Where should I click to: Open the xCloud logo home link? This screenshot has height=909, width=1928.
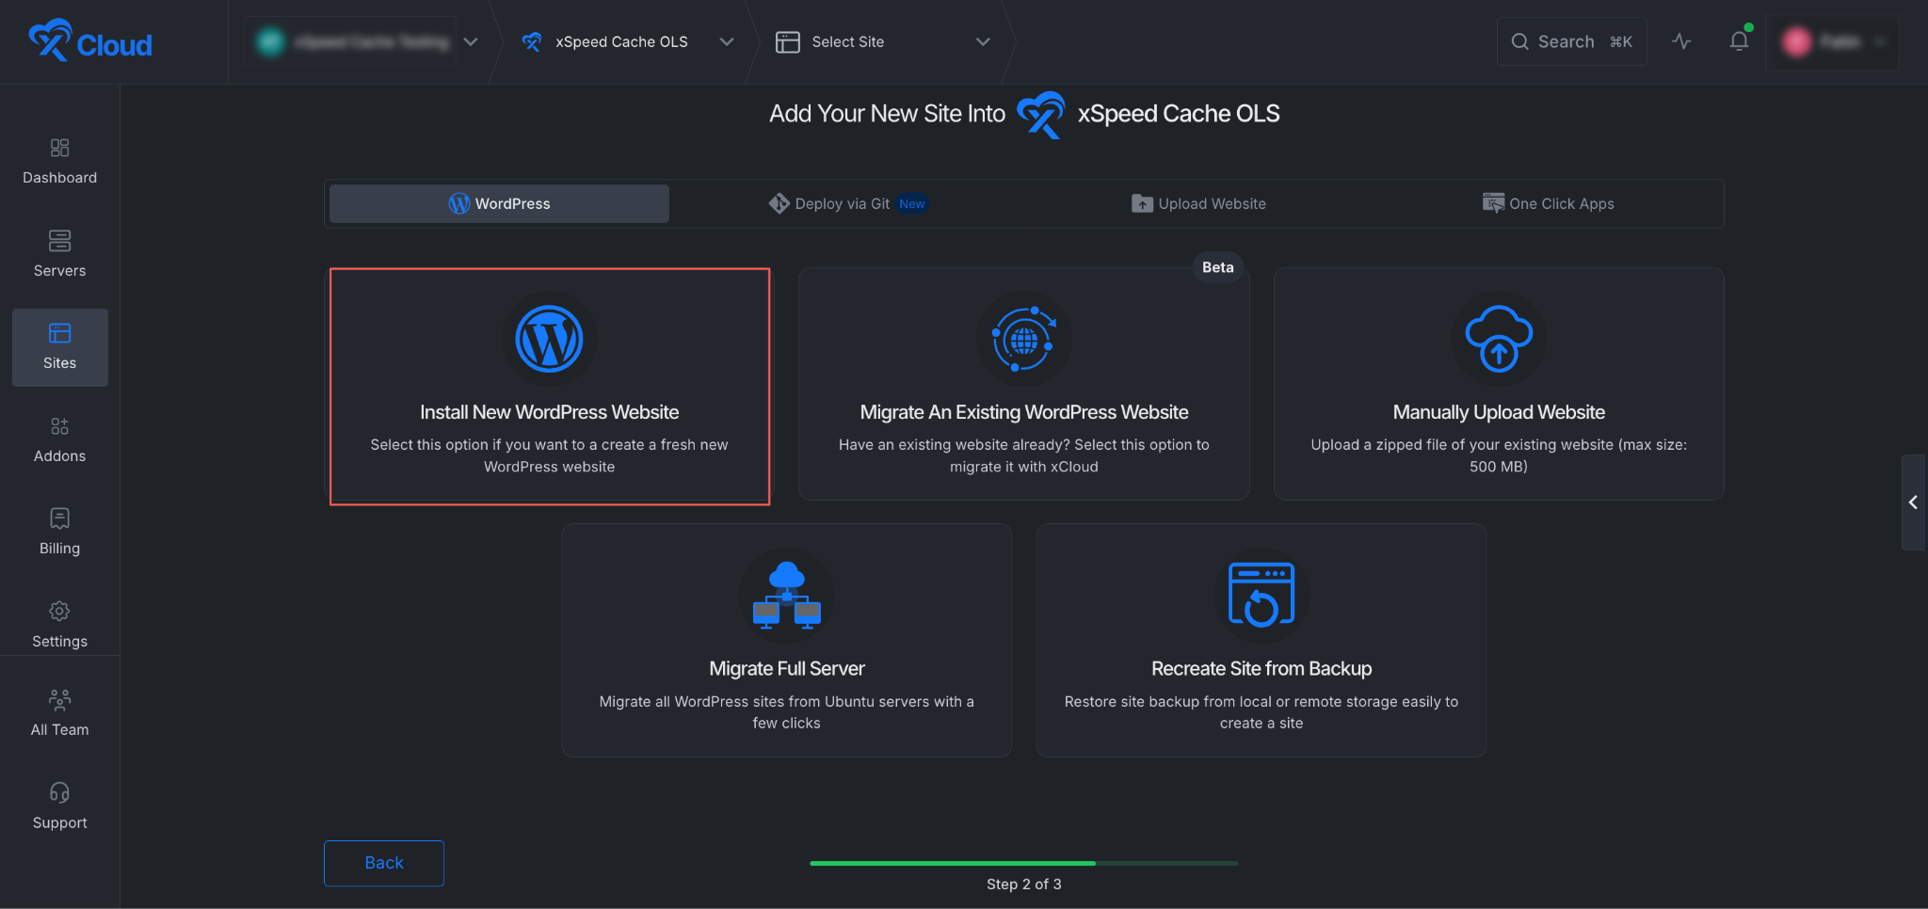pos(90,41)
